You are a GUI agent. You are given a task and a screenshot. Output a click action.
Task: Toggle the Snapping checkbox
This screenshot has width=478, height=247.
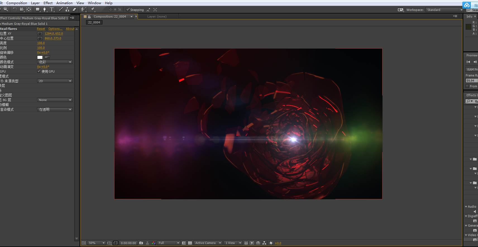pyautogui.click(x=128, y=10)
